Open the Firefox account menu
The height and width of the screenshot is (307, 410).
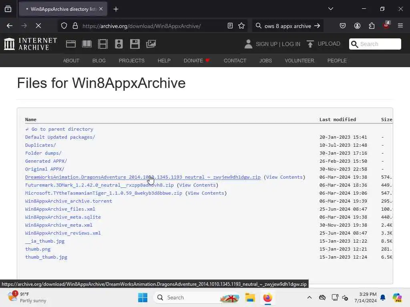click(357, 26)
